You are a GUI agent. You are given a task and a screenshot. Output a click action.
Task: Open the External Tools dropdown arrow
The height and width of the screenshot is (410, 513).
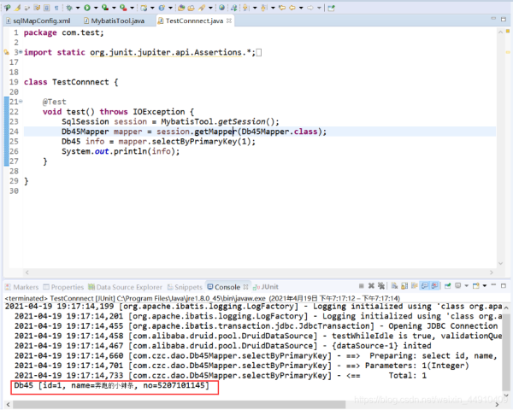point(133,8)
